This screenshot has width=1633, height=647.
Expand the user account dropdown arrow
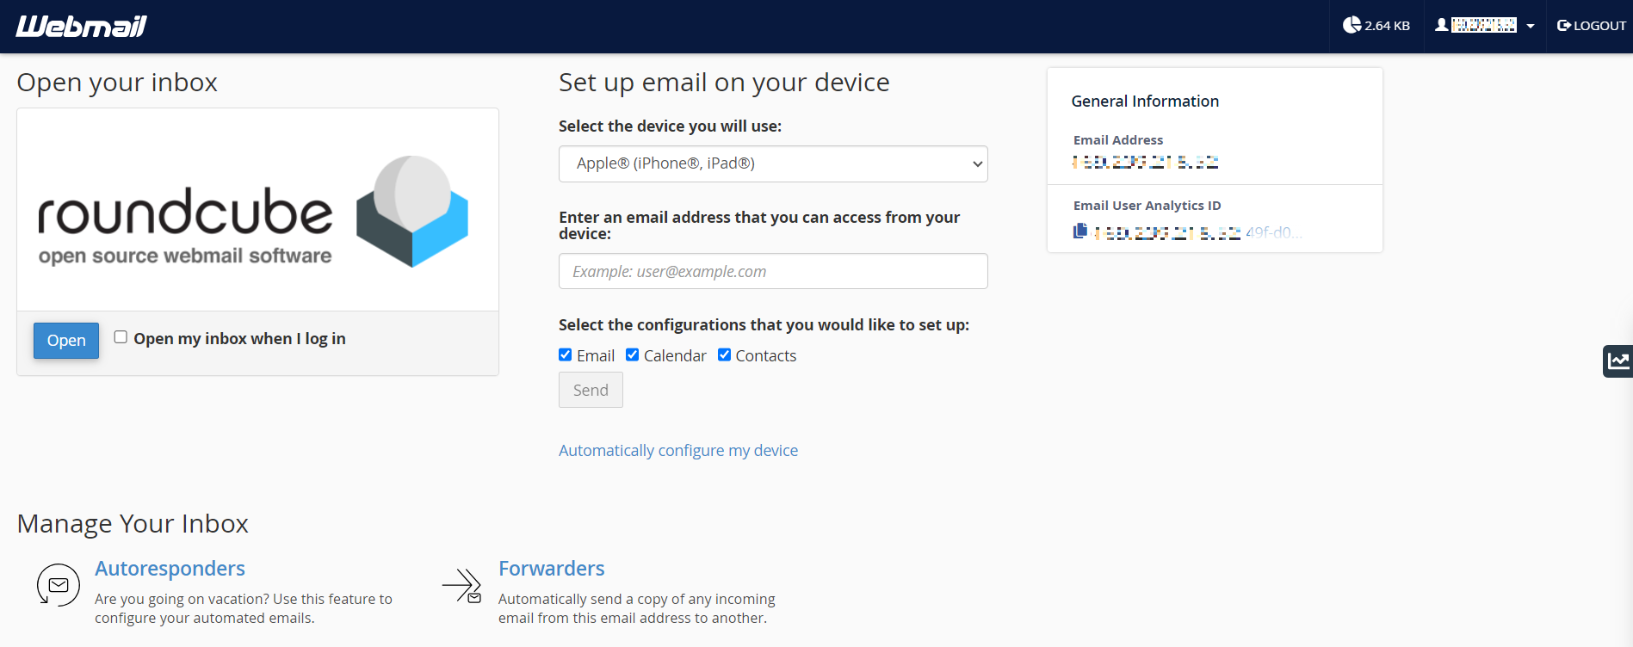pyautogui.click(x=1531, y=27)
